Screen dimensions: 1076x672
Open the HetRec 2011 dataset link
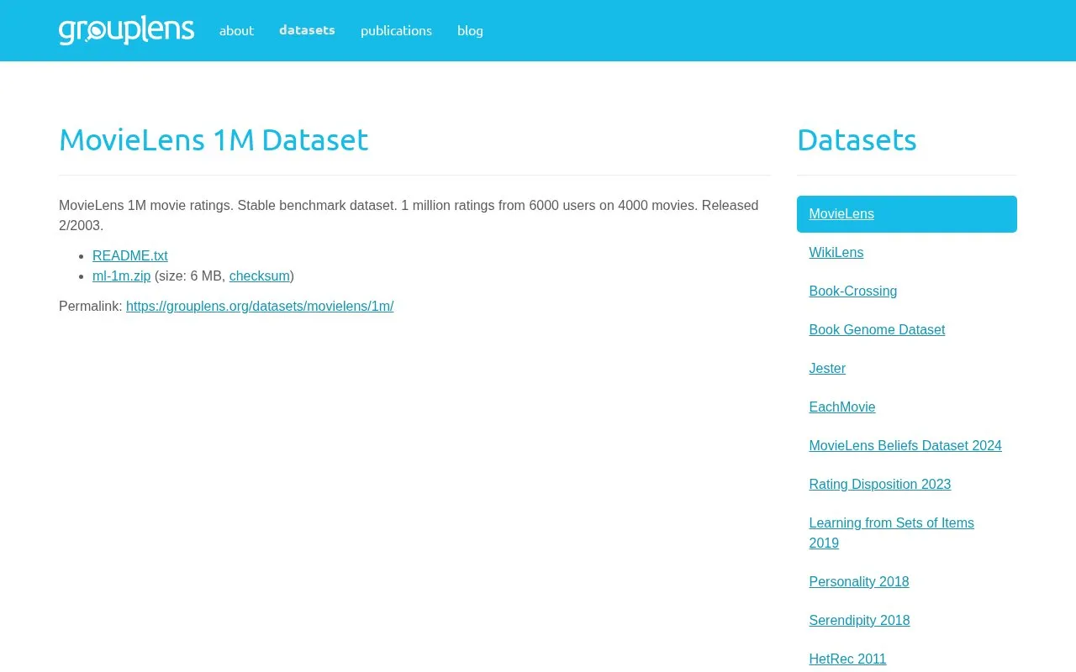click(x=847, y=659)
